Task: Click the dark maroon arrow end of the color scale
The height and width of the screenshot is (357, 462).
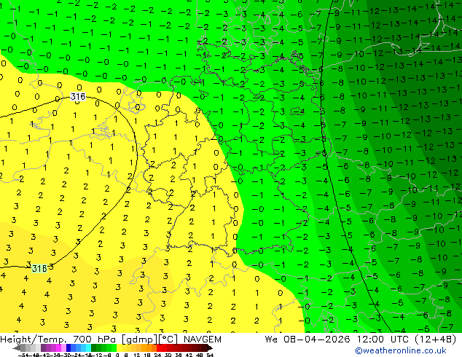Action: (x=210, y=348)
